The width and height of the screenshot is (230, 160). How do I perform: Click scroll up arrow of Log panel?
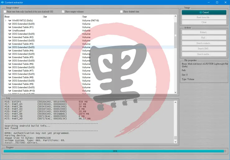(175, 102)
